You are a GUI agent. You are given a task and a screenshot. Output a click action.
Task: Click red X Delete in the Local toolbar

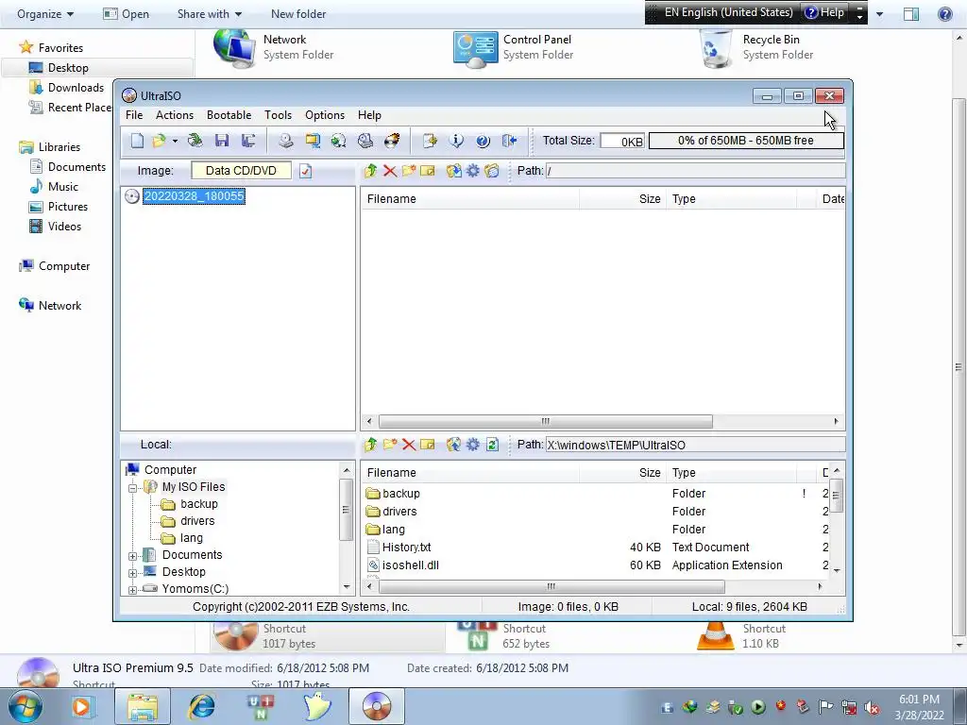[x=408, y=445]
